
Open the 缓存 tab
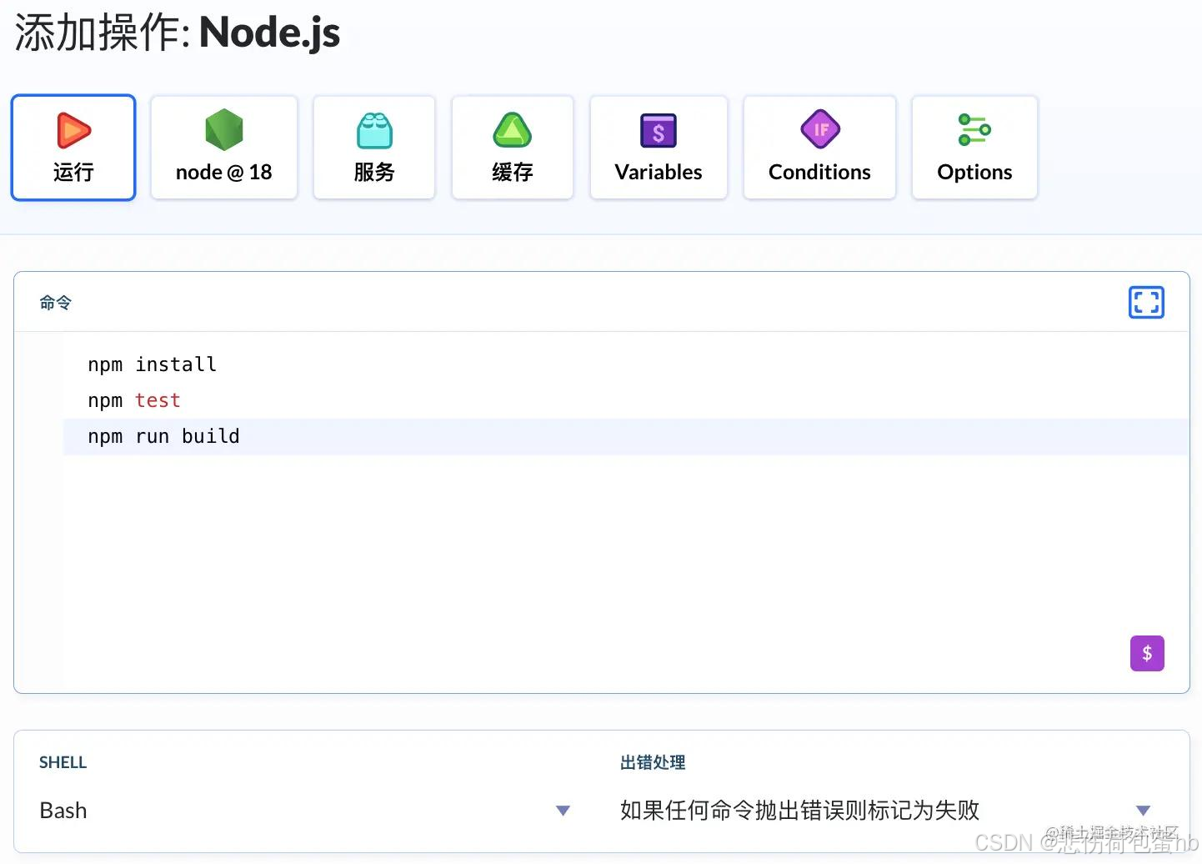pyautogui.click(x=513, y=148)
